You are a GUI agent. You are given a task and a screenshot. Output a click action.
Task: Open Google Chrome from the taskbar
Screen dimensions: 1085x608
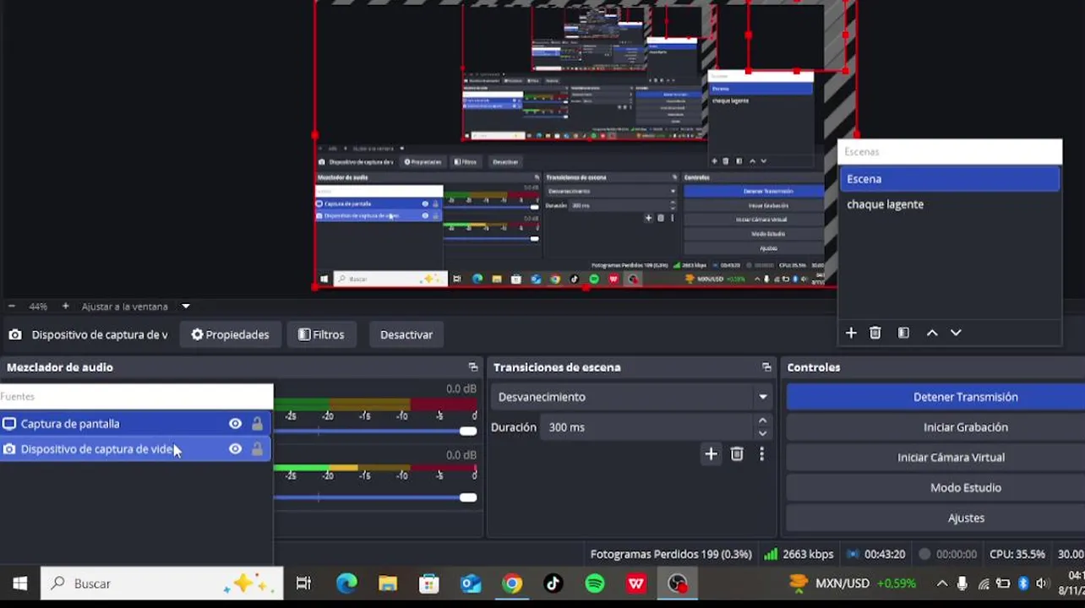click(x=512, y=584)
